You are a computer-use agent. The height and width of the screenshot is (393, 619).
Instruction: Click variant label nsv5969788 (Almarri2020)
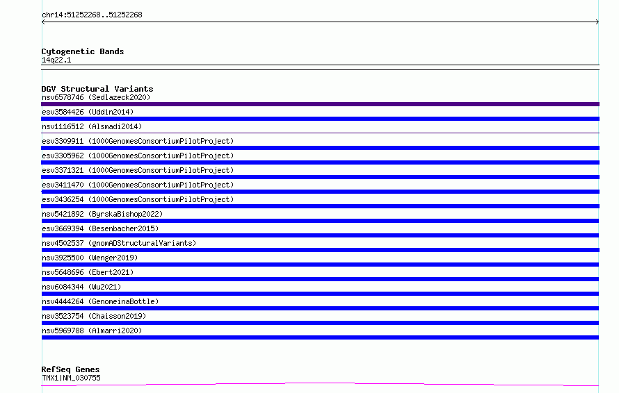[92, 331]
